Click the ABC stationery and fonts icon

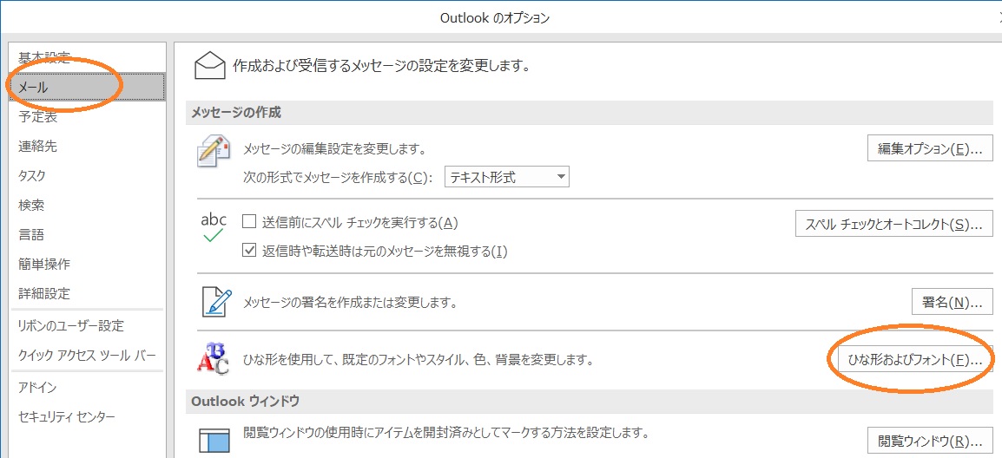(213, 359)
